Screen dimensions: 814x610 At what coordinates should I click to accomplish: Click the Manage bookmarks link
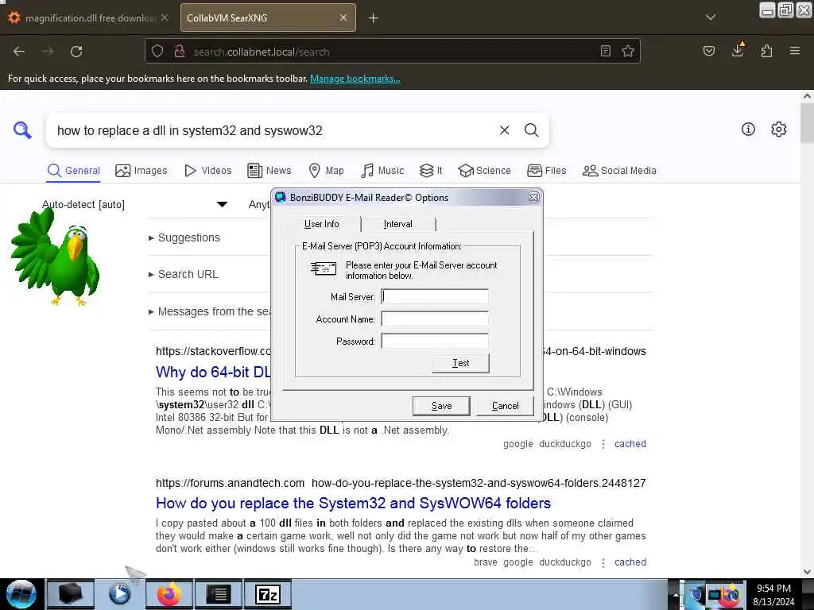coord(355,79)
